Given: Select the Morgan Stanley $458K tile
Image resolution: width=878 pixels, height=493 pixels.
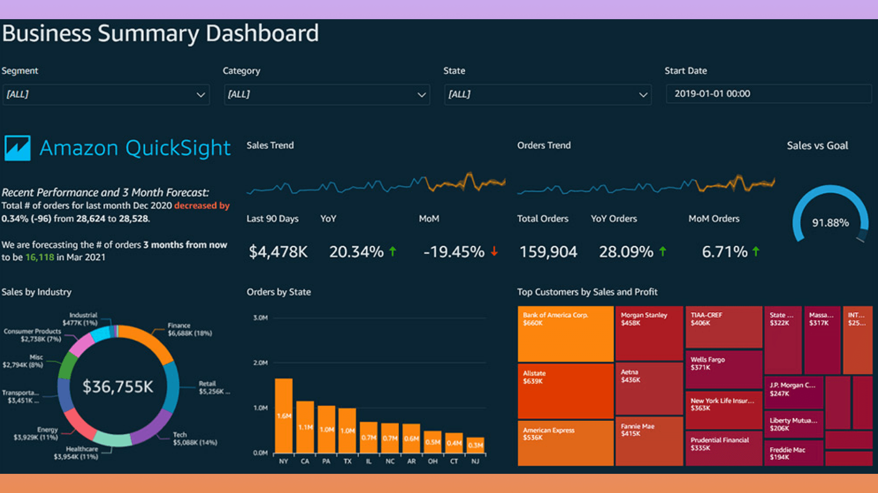Looking at the screenshot, I should 649,333.
